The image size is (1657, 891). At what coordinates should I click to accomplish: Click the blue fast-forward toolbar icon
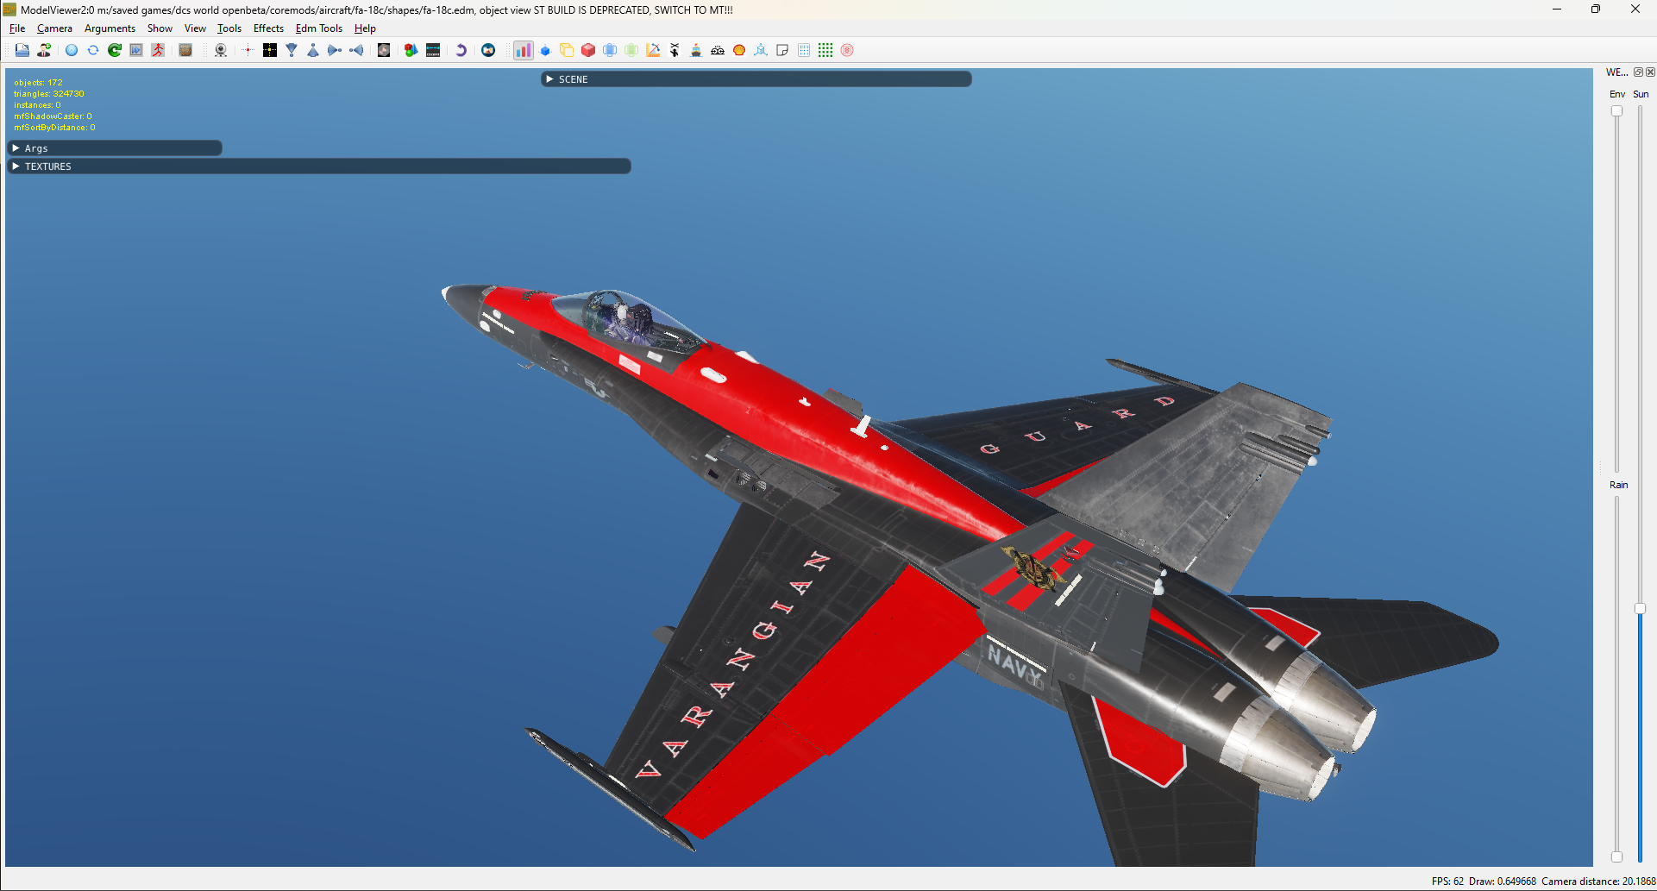click(x=136, y=50)
